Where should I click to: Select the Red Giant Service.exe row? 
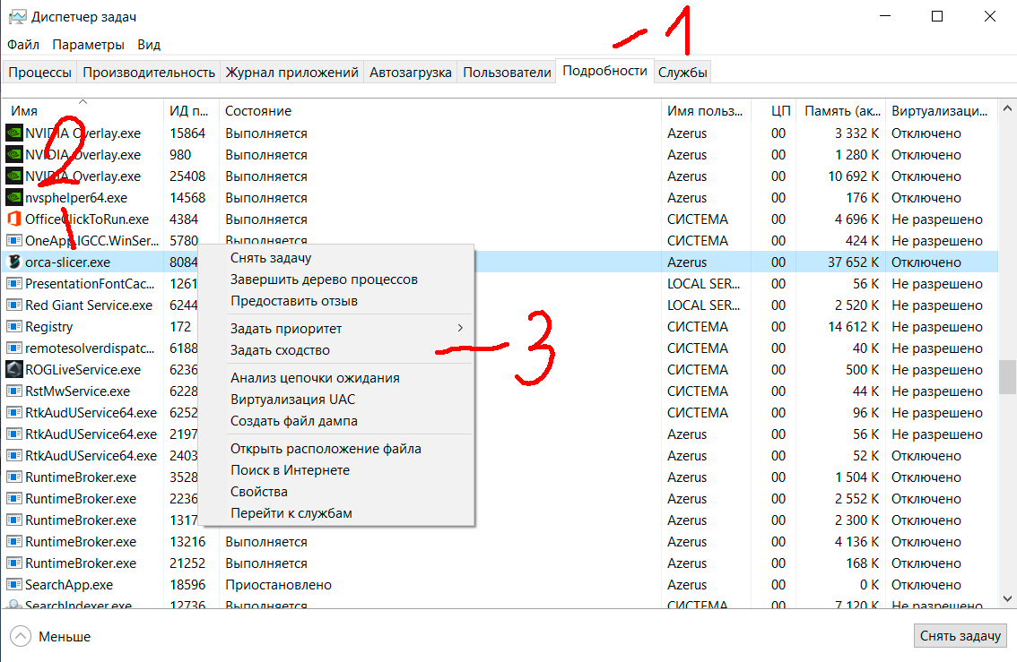[500, 305]
